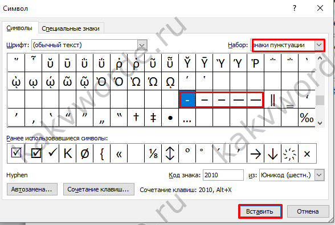The width and height of the screenshot is (335, 225).
Task: Choose Ø from recently used symbols
Action: (85, 153)
